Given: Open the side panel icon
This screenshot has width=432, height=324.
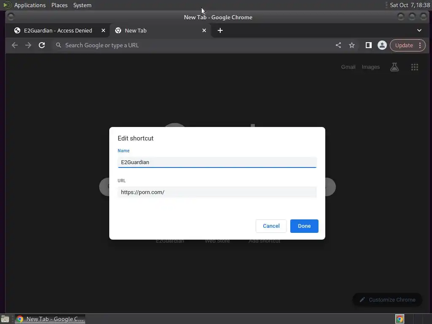Looking at the screenshot, I should (x=368, y=45).
